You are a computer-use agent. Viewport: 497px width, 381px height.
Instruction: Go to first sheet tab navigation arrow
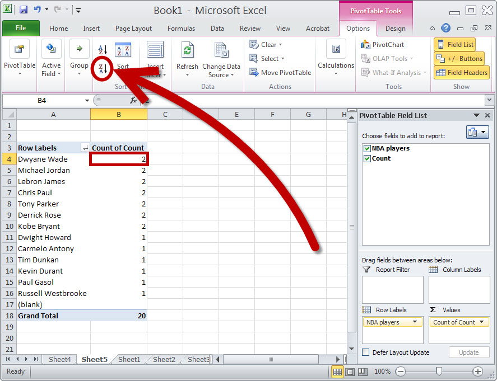click(x=8, y=359)
